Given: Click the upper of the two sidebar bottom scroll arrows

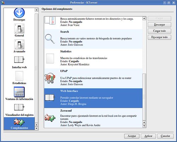Looking at the screenshot, I should point(36,125).
